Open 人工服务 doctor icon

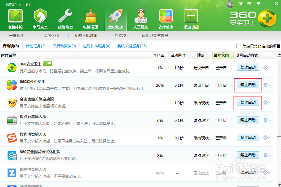coord(141,16)
